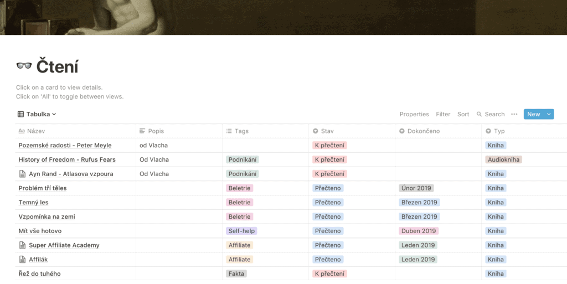This screenshot has height=284, width=567.
Task: Open the Super Affiliate Academy entry
Action: pyautogui.click(x=64, y=245)
